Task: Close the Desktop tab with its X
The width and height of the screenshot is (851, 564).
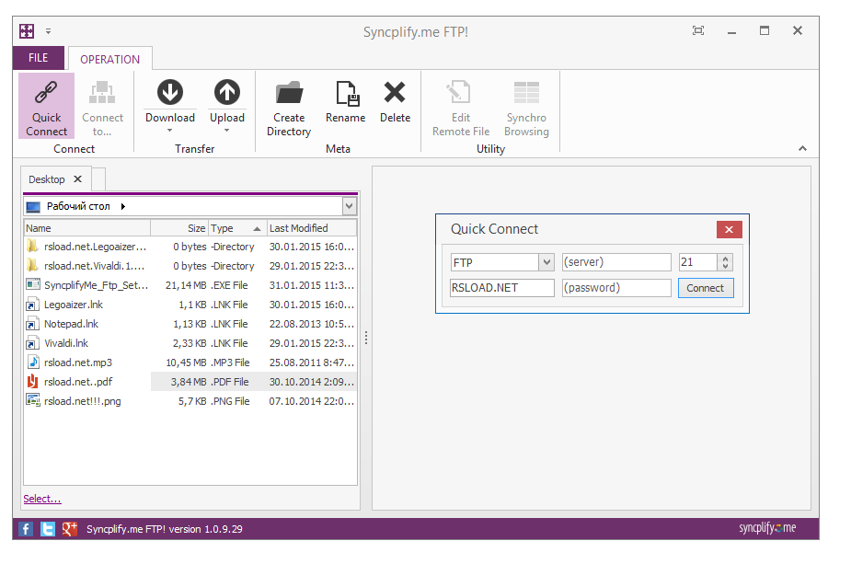Action: coord(77,178)
